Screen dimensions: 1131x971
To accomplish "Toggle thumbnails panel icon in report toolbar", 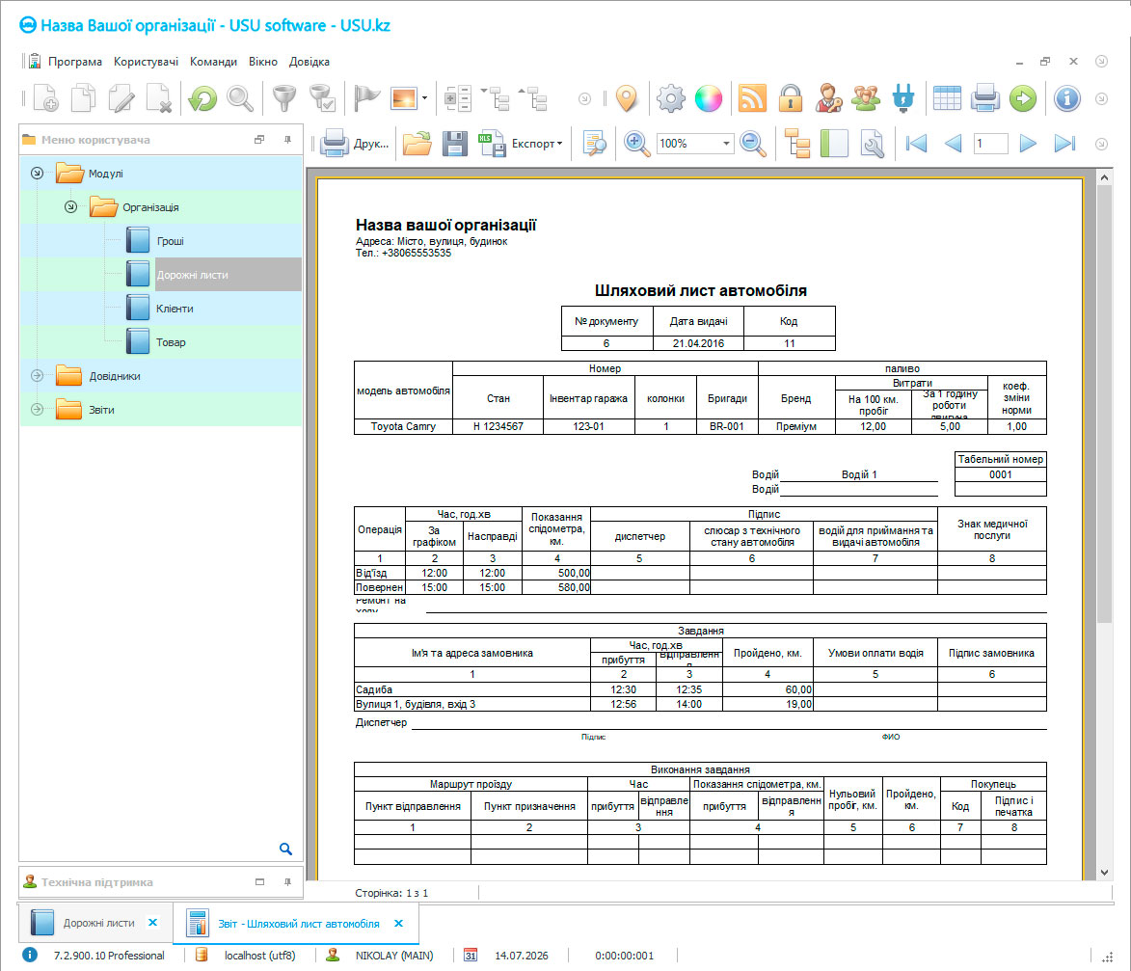I will pyautogui.click(x=834, y=144).
